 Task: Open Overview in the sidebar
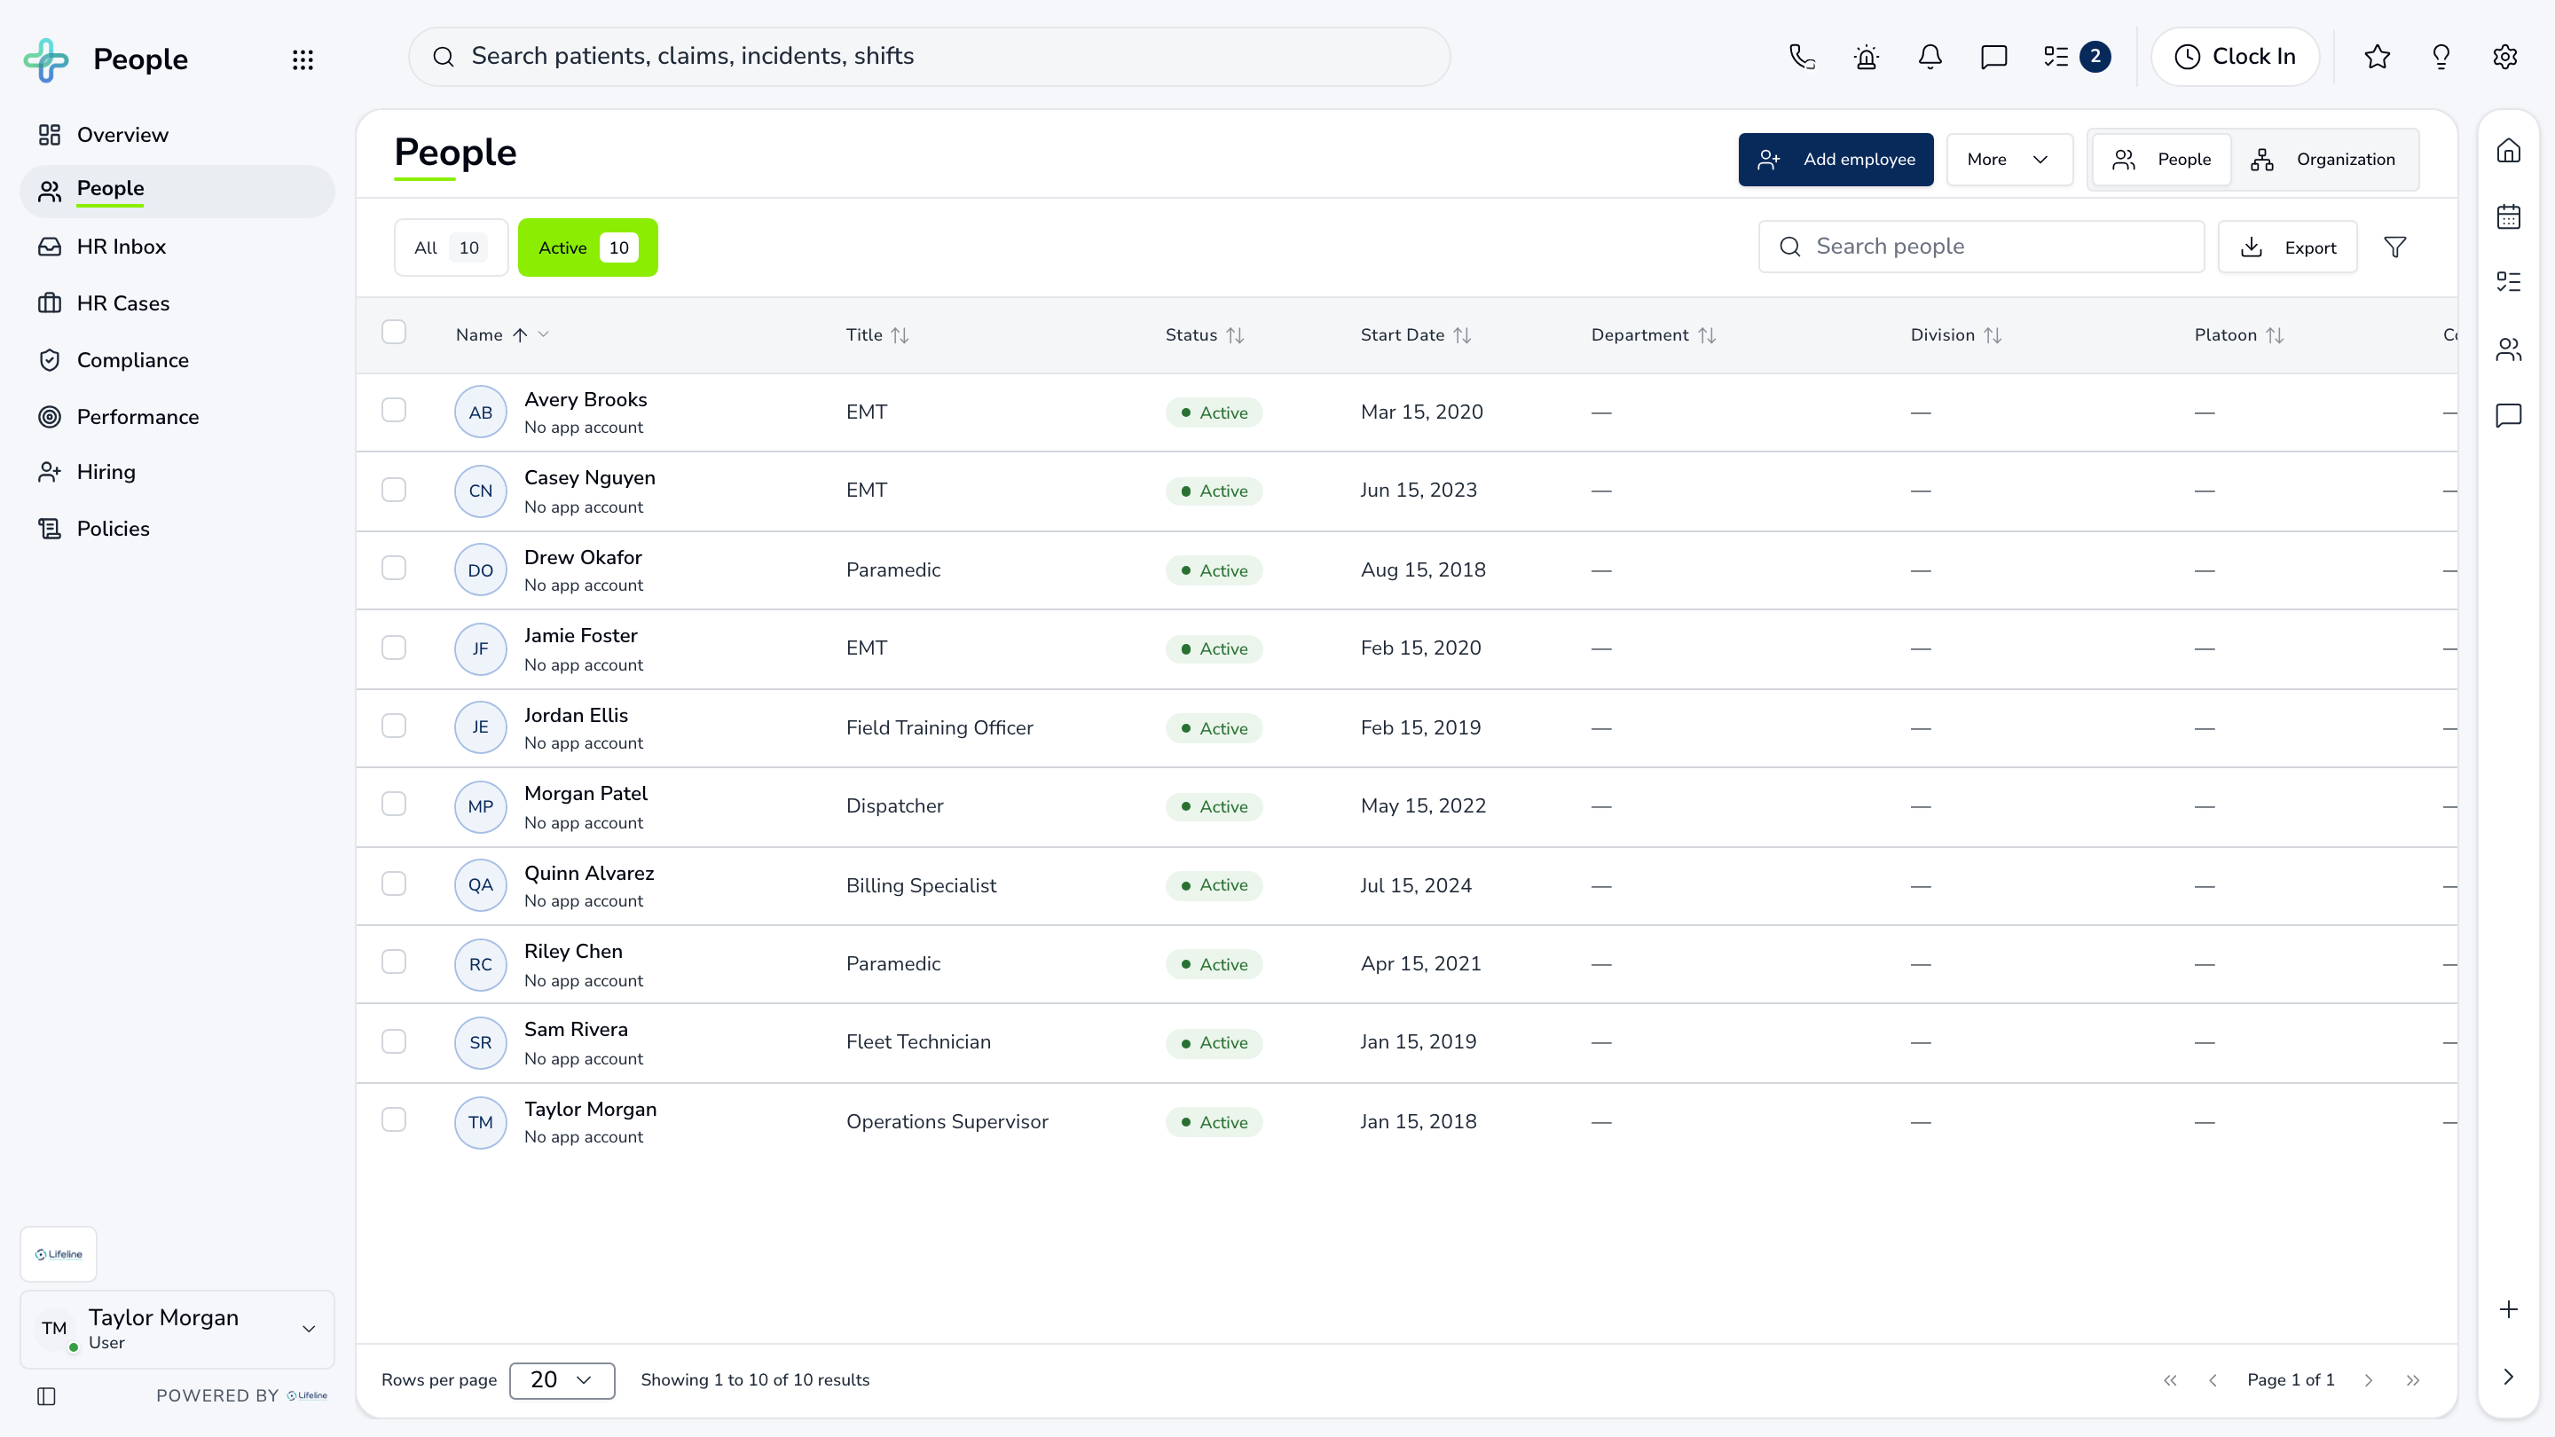tap(177, 135)
